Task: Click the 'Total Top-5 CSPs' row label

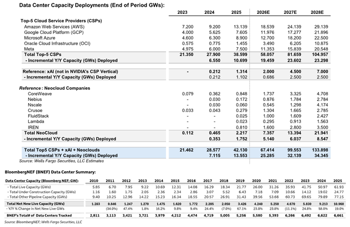Action: (x=42, y=55)
